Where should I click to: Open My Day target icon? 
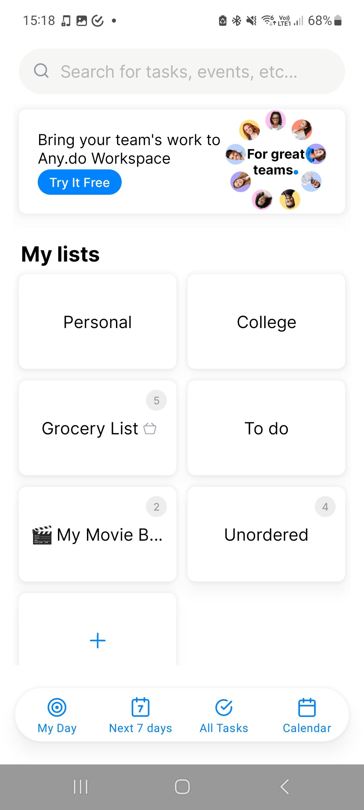(57, 707)
